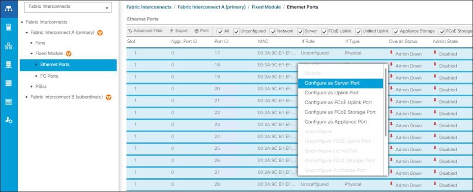Open the SAN icon in sidebar
The width and height of the screenshot is (473, 192).
[9, 64]
